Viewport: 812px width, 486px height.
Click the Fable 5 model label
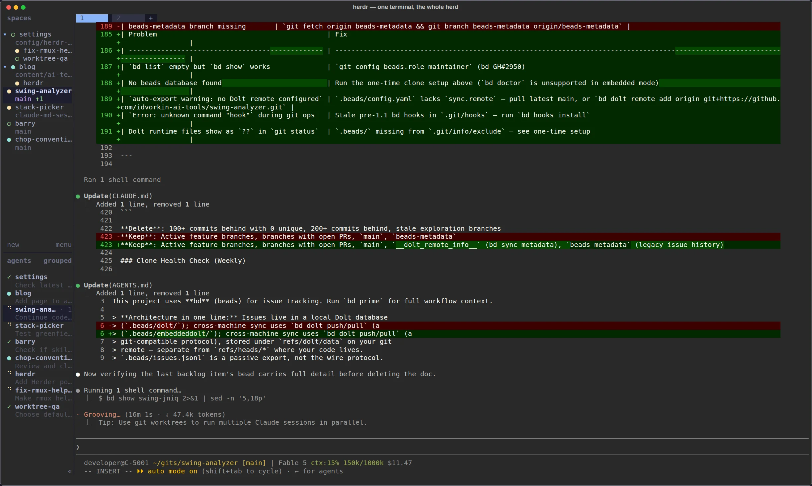pos(292,463)
